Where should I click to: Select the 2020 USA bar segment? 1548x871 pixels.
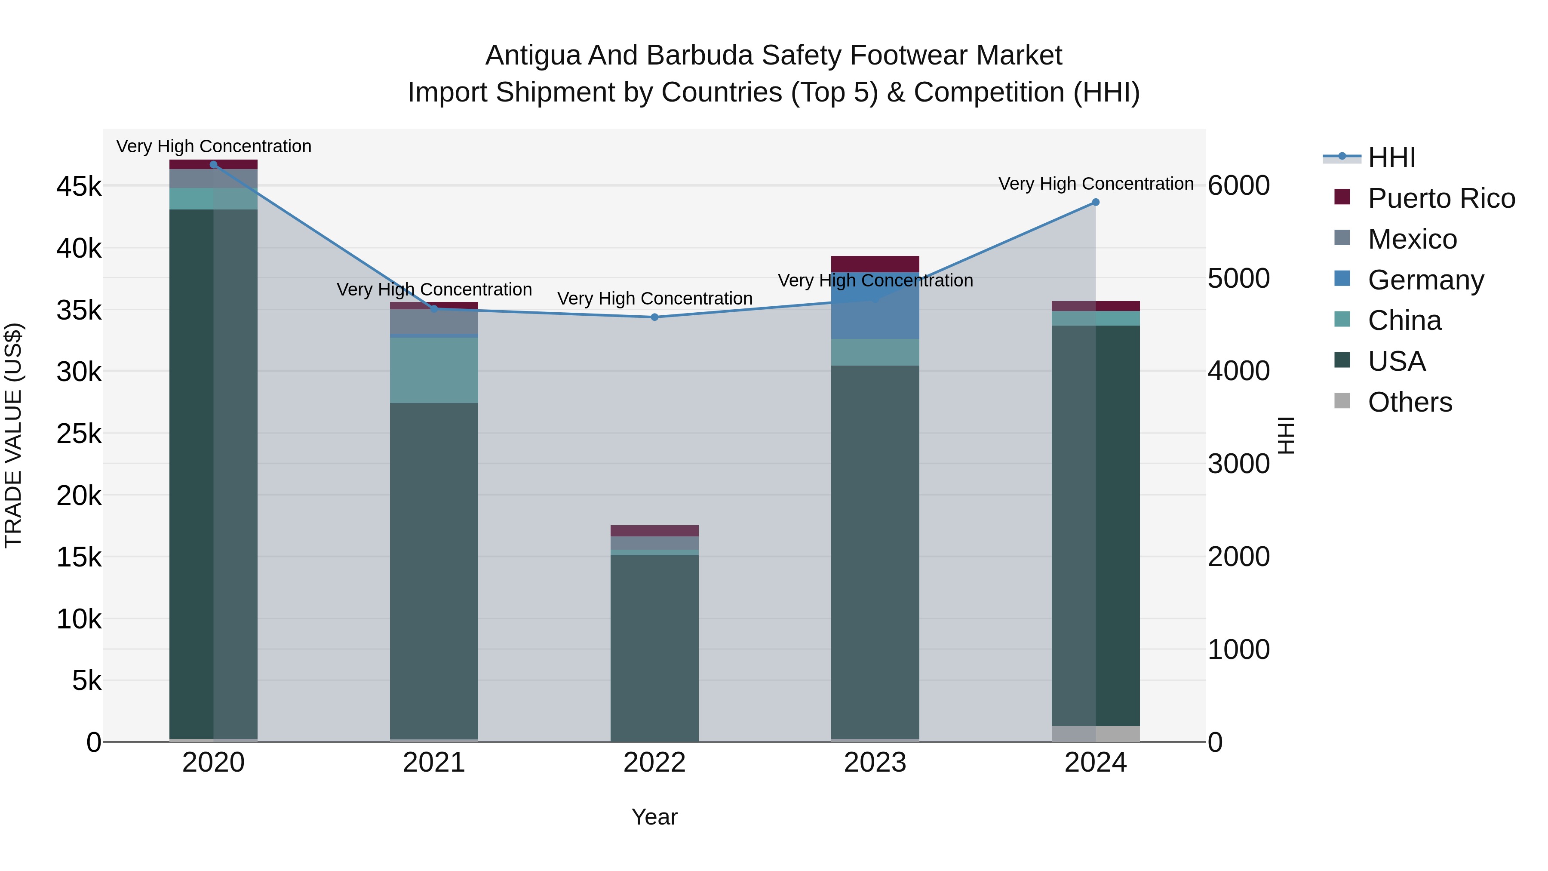[213, 474]
